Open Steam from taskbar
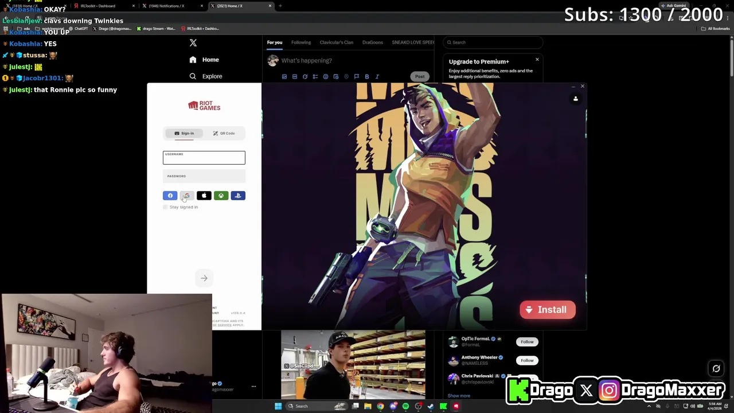Viewport: 734px width, 413px height. pos(431,406)
